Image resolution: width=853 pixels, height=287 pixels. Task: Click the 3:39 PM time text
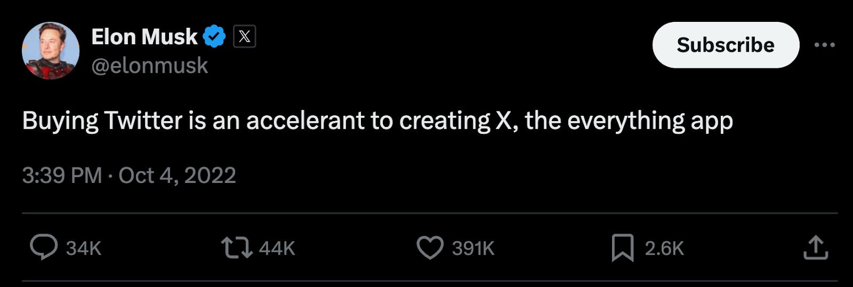point(62,176)
